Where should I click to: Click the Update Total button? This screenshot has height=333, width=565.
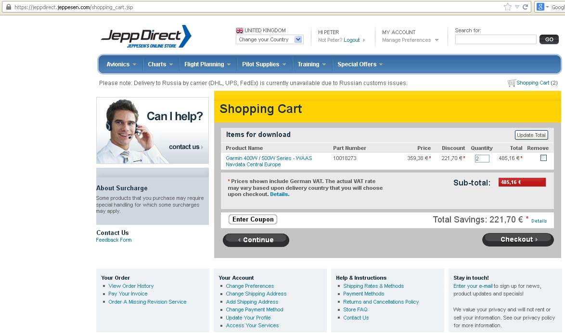click(531, 135)
